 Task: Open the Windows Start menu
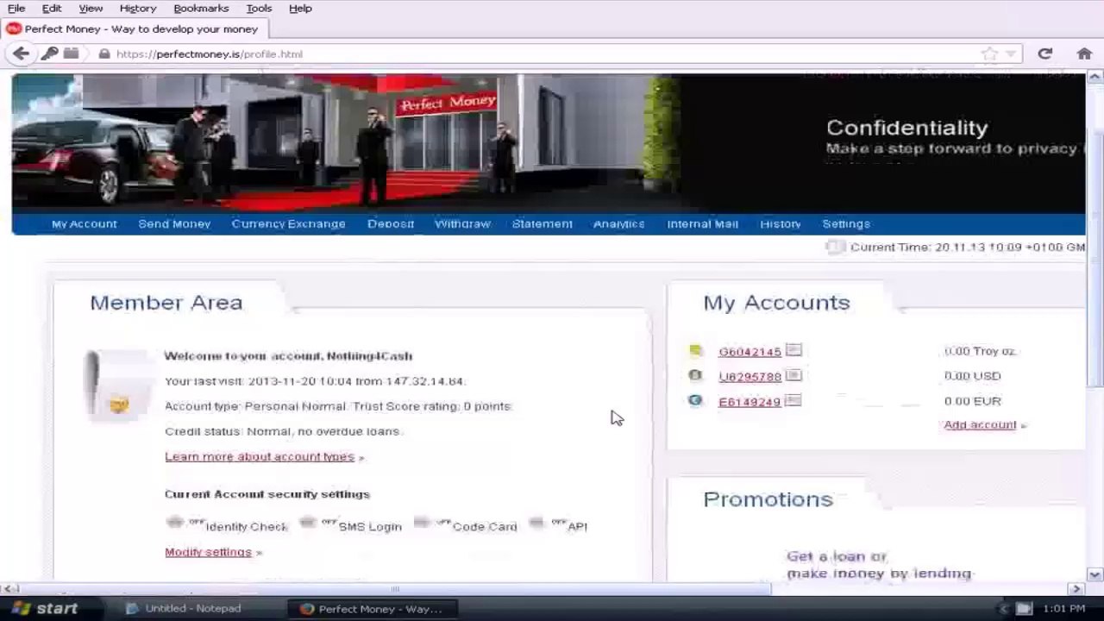(x=43, y=608)
